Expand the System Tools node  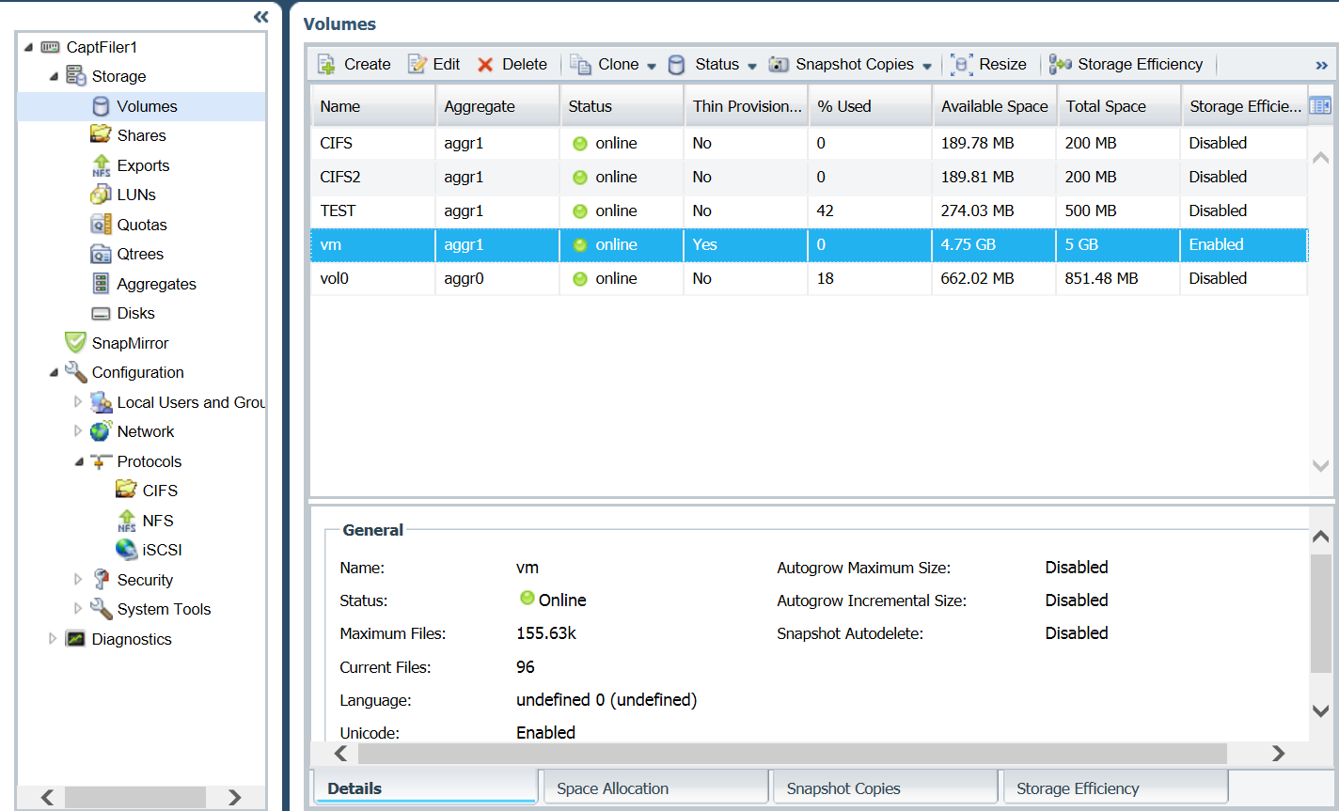[78, 609]
